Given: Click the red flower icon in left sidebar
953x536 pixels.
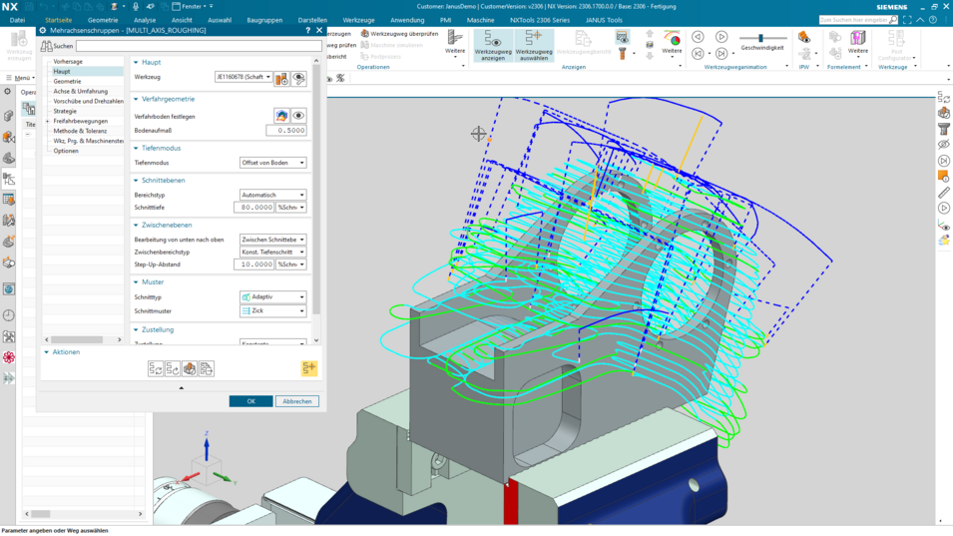Looking at the screenshot, I should 9,357.
